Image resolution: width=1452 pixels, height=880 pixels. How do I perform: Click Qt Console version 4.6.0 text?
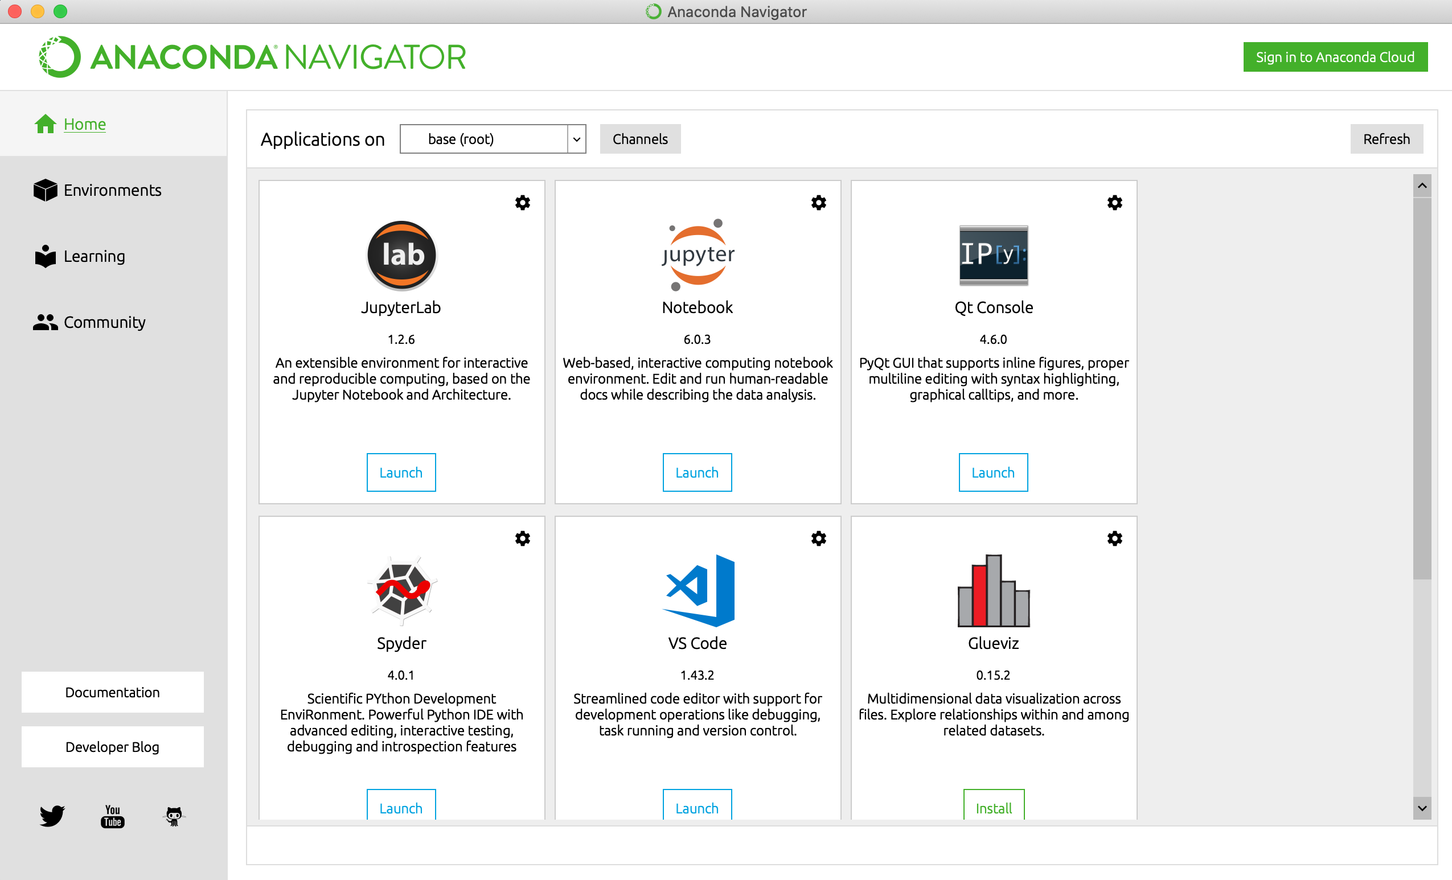[993, 339]
